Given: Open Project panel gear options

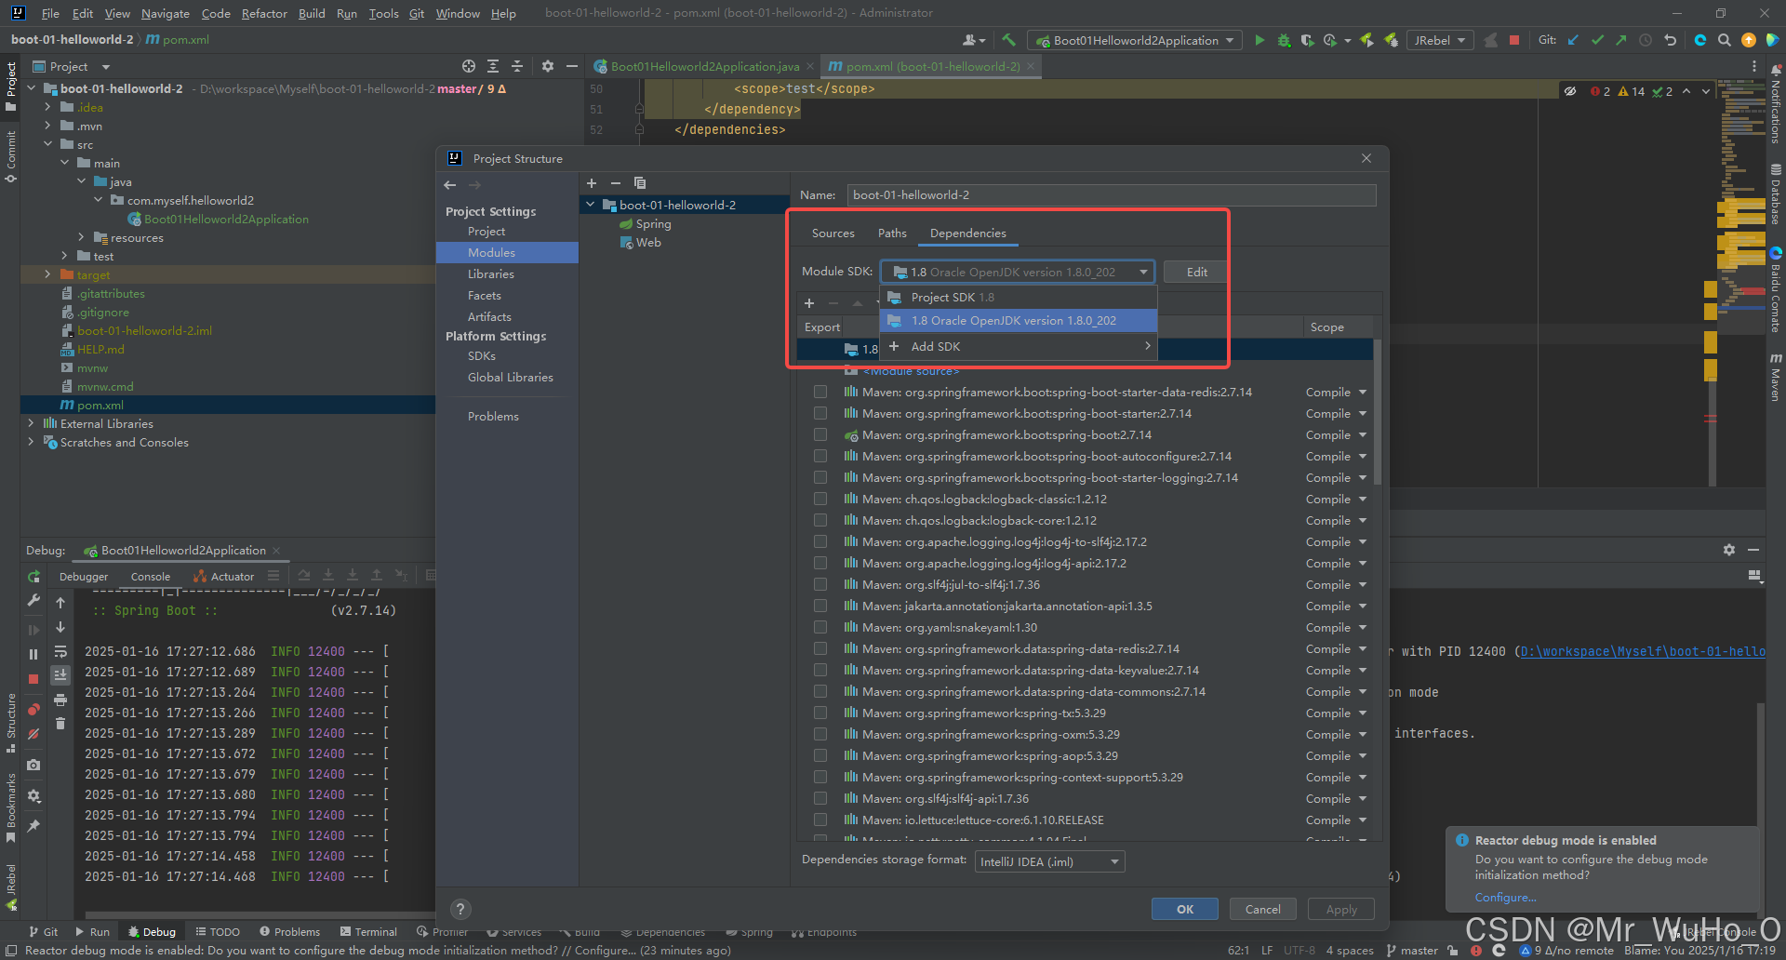Looking at the screenshot, I should 547,66.
